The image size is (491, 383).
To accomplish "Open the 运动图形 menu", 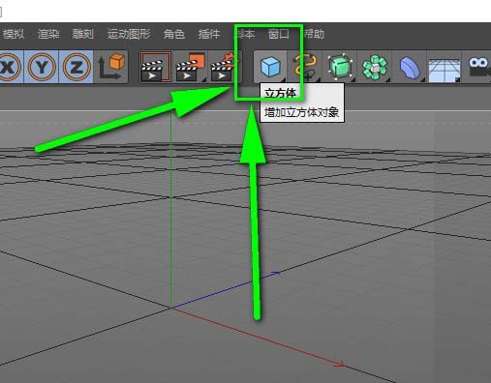I will click(129, 34).
